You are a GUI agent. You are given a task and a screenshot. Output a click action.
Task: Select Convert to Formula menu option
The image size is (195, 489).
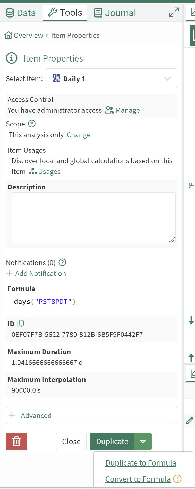tap(138, 479)
